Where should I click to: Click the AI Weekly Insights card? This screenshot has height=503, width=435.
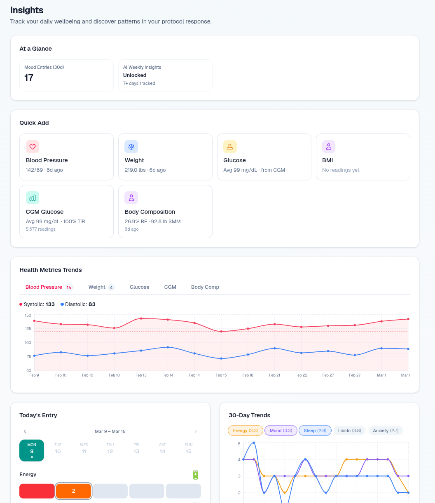pyautogui.click(x=165, y=75)
